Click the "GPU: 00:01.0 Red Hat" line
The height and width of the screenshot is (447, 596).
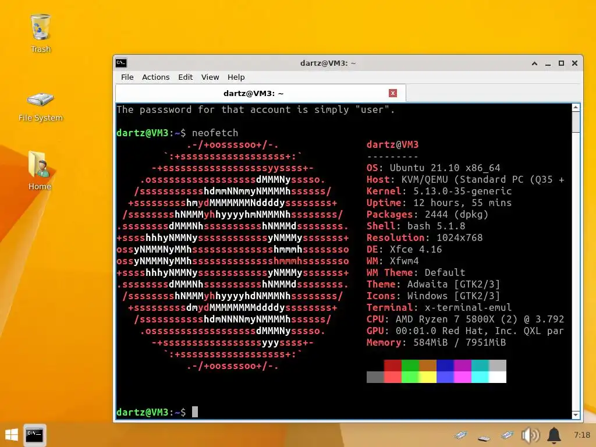point(465,331)
